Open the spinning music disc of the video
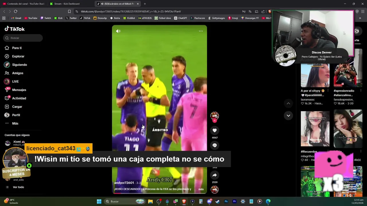Image resolution: width=367 pixels, height=206 pixels. click(214, 189)
